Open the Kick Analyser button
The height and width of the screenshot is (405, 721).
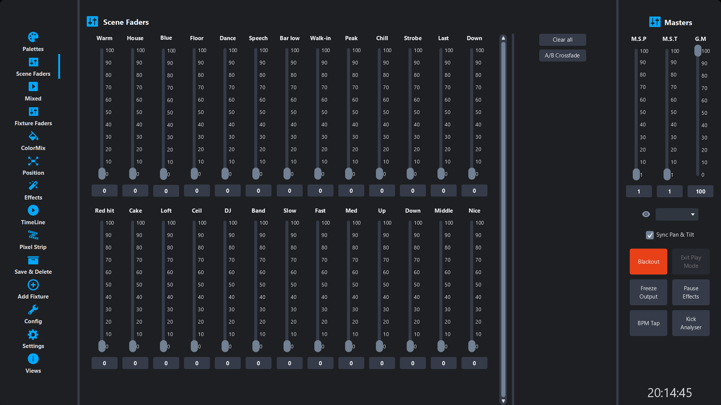(691, 323)
